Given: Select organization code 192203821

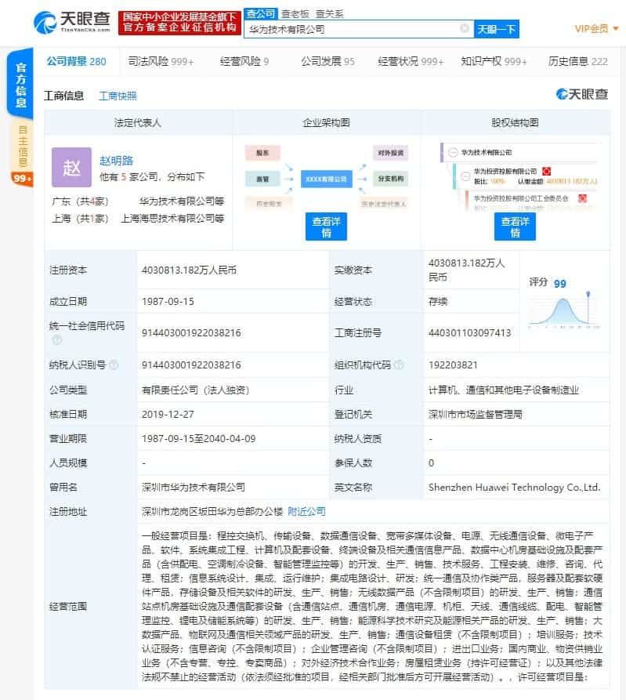Looking at the screenshot, I should click(453, 365).
